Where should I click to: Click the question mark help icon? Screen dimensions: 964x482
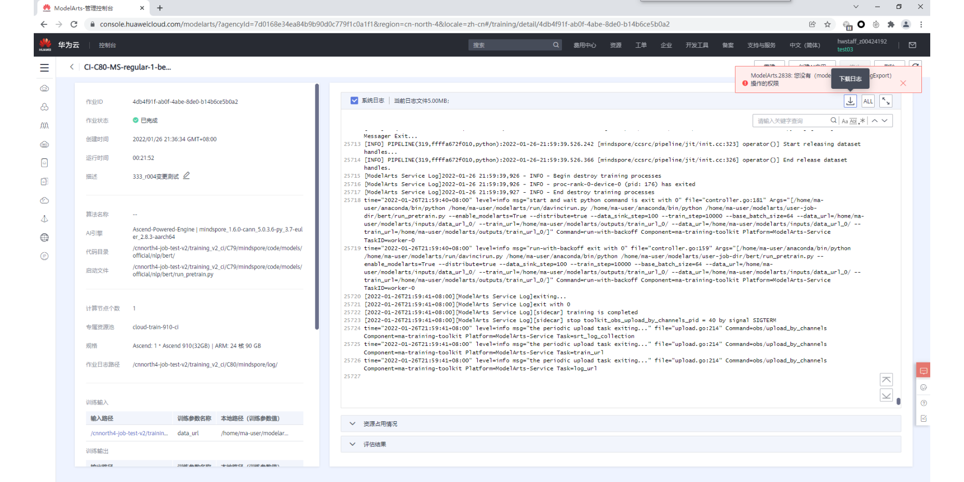click(923, 403)
